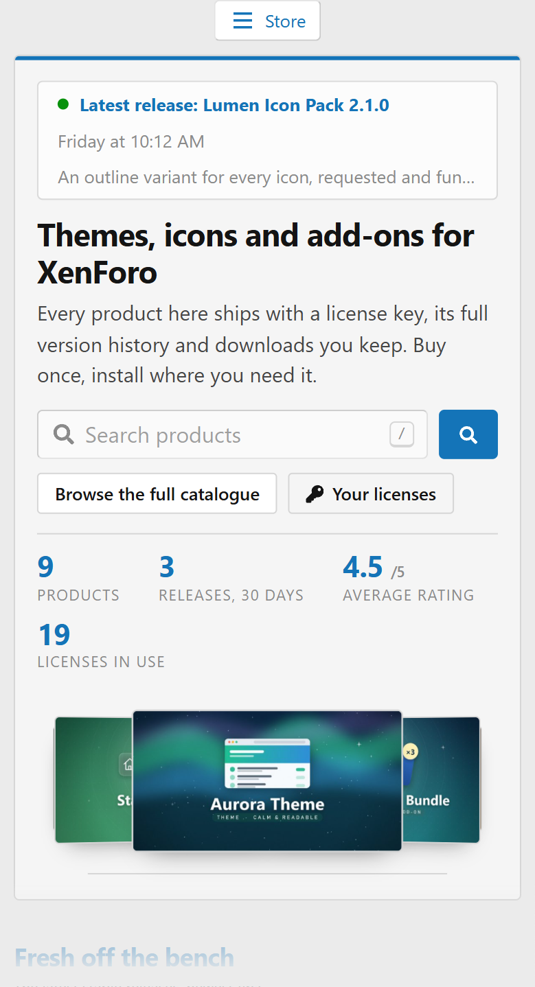Click the 3 releases, 30 days statistic
Screen dimensions: 535x987
pyautogui.click(x=231, y=579)
